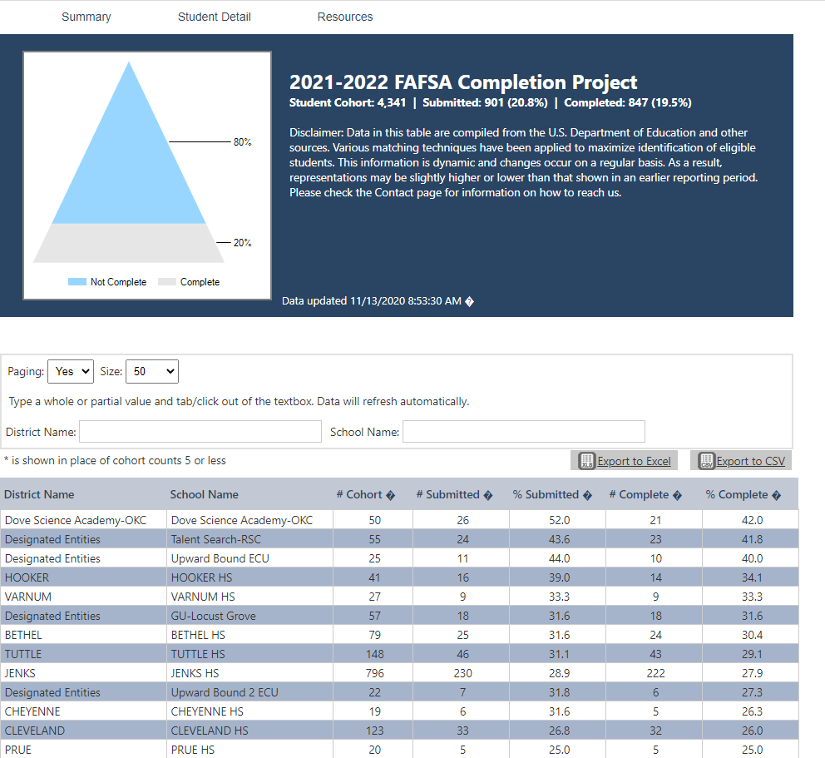Select the Talent Search-RSC school cell

click(x=250, y=539)
